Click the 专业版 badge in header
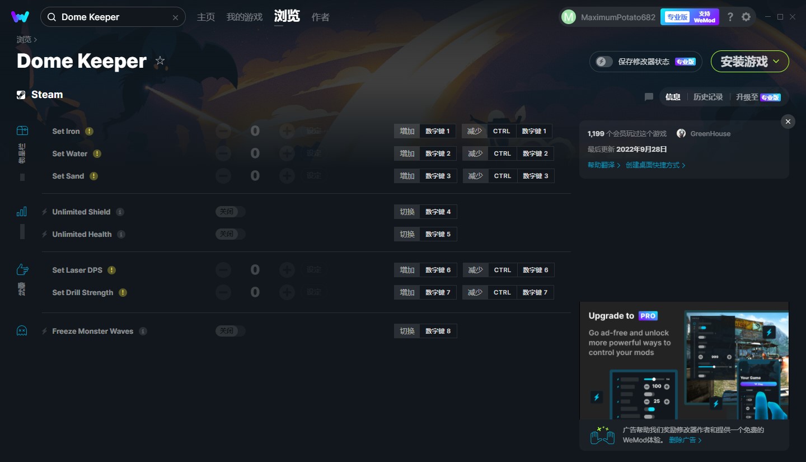This screenshot has width=806, height=462. coord(677,17)
